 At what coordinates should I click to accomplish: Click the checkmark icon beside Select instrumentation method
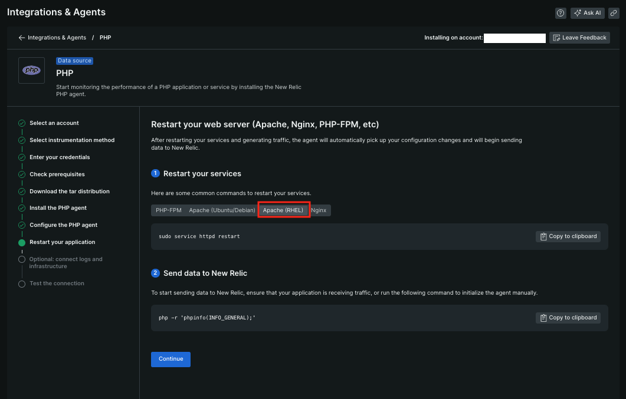22,140
